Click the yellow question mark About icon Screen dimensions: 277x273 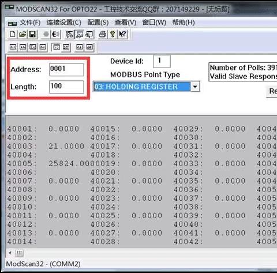113,34
